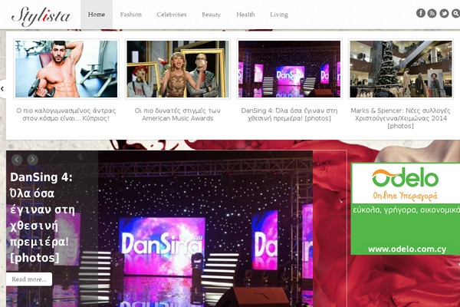Open the Beauty menu
The image size is (460, 307).
[212, 15]
